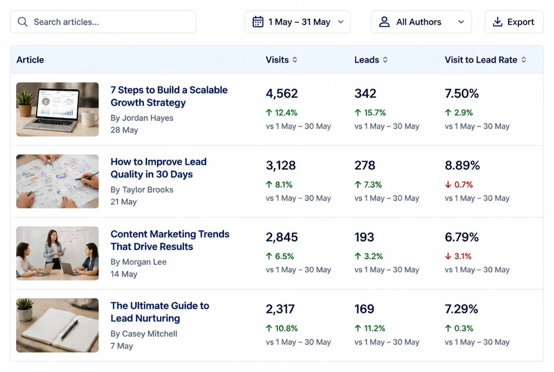Click the 342 leads value

(365, 94)
